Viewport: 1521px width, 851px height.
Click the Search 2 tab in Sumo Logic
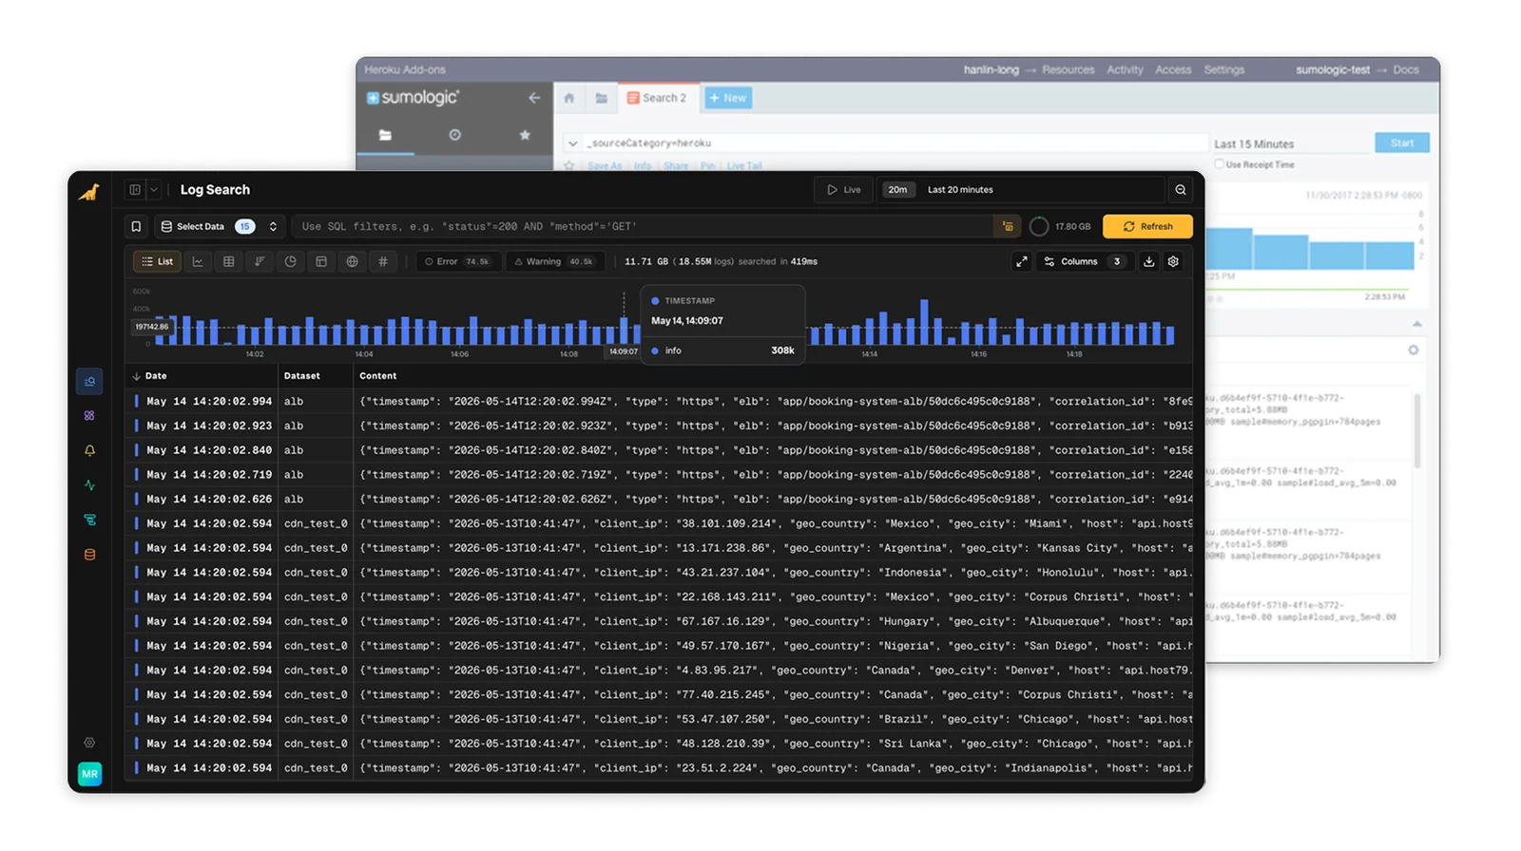(657, 98)
